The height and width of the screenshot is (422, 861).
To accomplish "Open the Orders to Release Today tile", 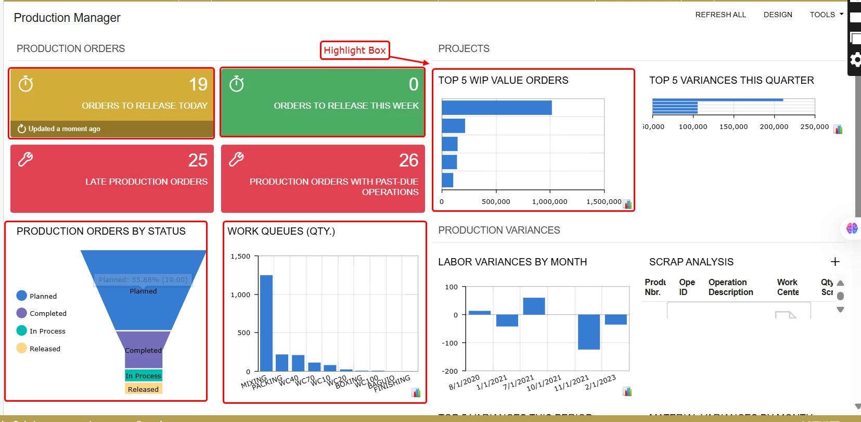I will click(112, 103).
